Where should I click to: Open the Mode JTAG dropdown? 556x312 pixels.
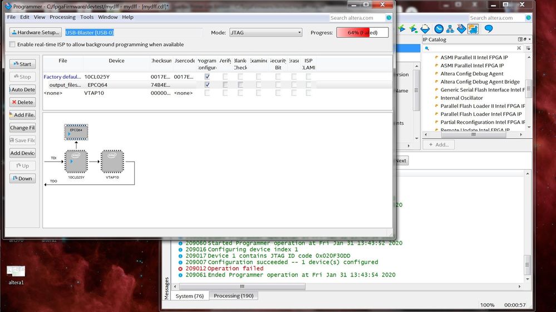pyautogui.click(x=265, y=33)
